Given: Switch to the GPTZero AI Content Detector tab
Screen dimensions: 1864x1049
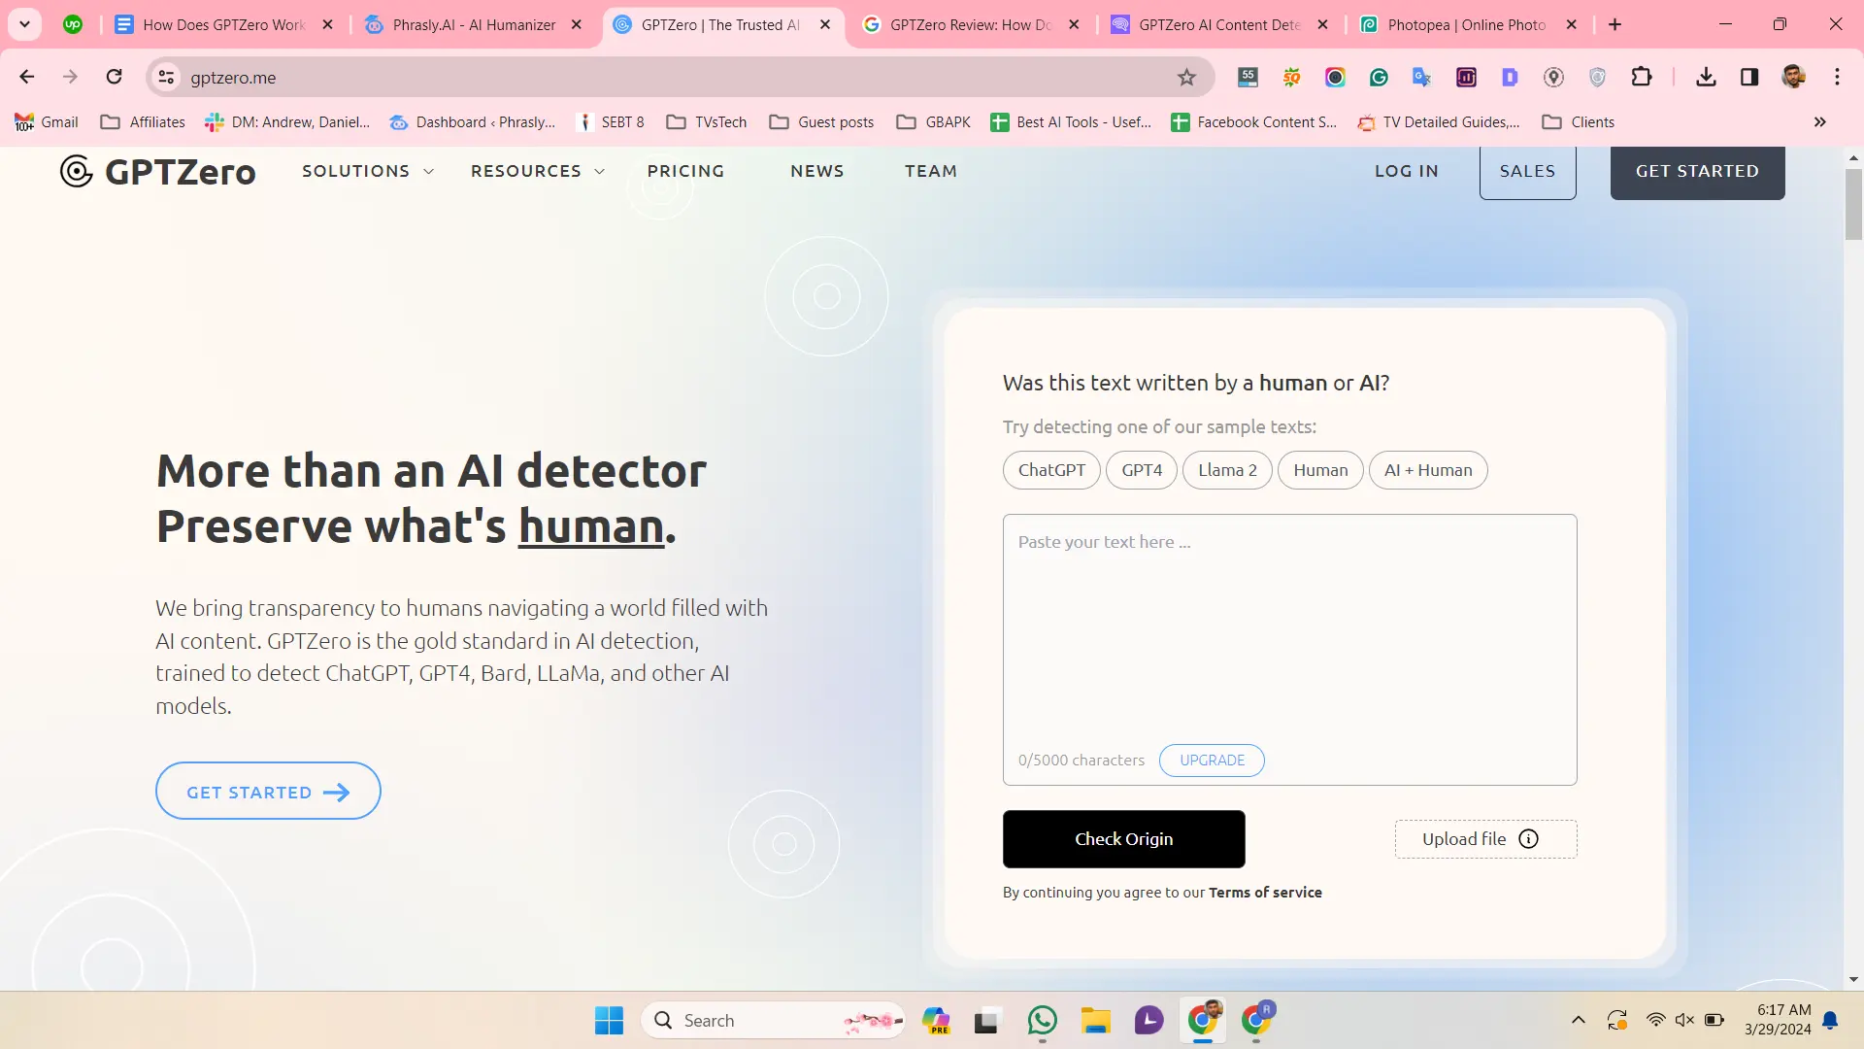Looking at the screenshot, I should (1220, 25).
